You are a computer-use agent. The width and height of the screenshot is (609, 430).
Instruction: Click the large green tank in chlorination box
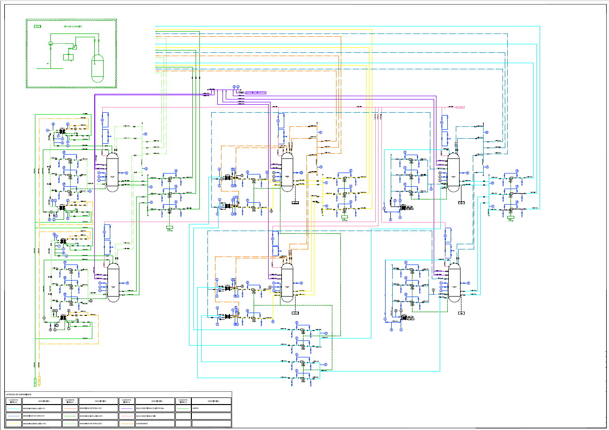[x=97, y=68]
